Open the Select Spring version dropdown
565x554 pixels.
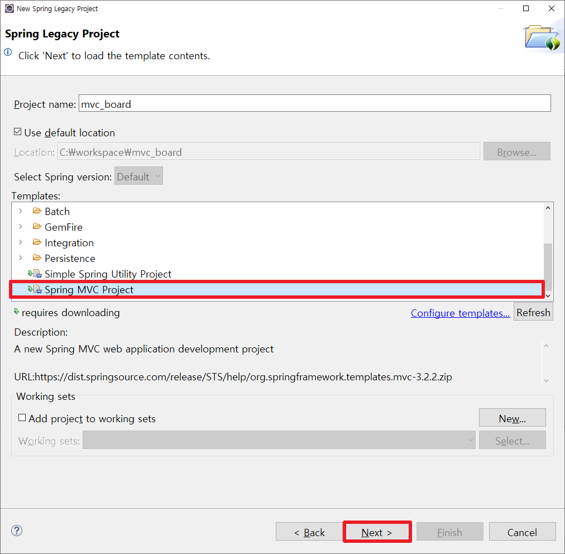[x=138, y=176]
